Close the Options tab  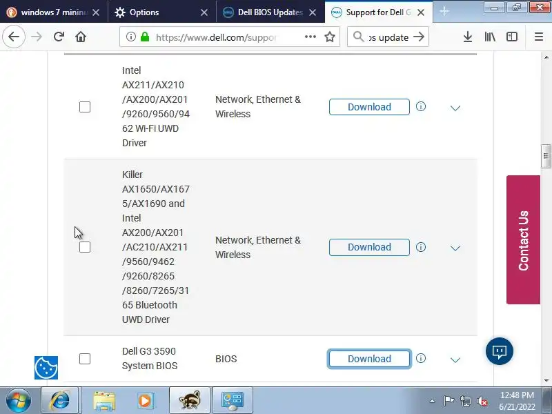coord(204,12)
